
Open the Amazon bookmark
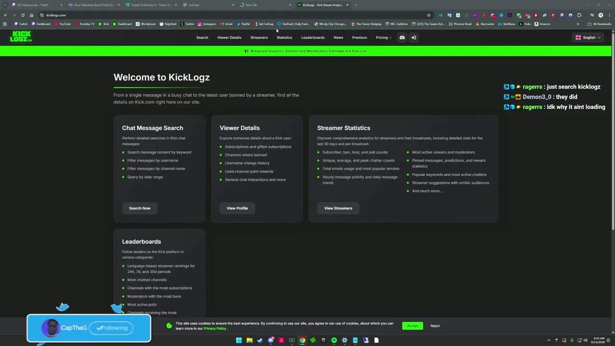[x=542, y=24]
